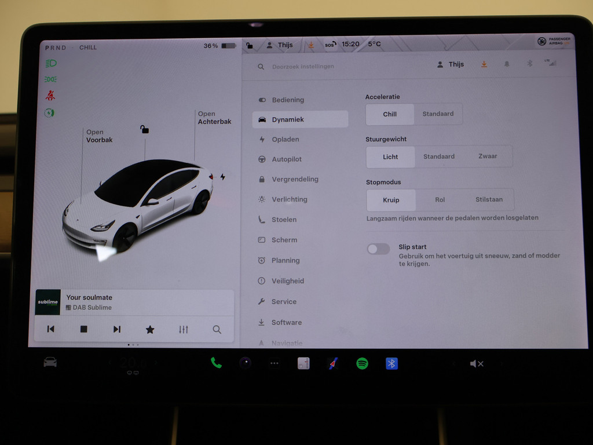Unmute the volume speaker icon
593x445 pixels.
point(476,364)
